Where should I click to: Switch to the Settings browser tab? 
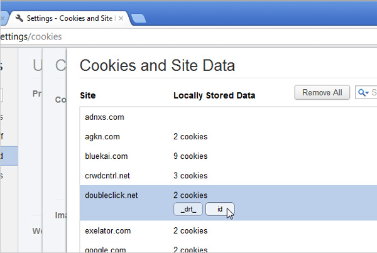pos(69,18)
